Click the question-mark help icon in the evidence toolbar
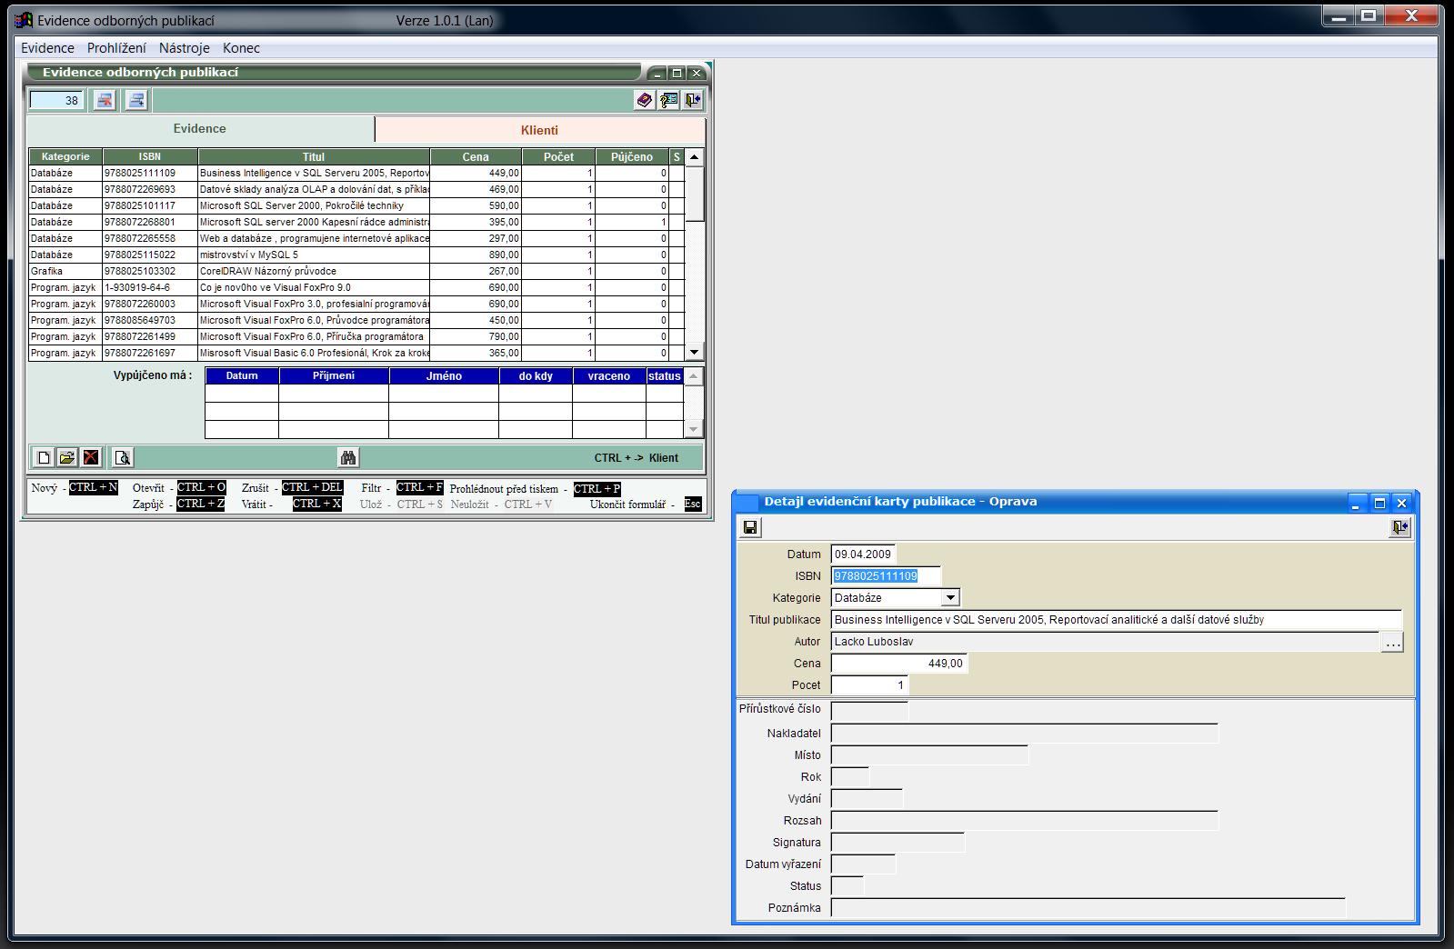This screenshot has width=1454, height=949. (x=668, y=100)
